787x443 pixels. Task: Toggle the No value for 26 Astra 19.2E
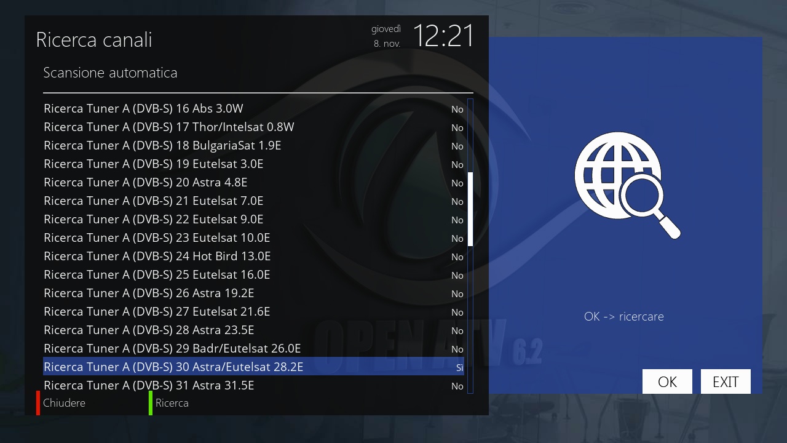pyautogui.click(x=457, y=293)
